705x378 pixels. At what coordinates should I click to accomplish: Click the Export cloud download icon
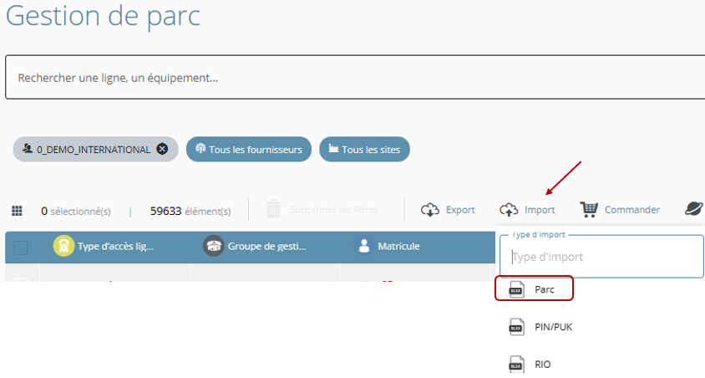pos(430,210)
